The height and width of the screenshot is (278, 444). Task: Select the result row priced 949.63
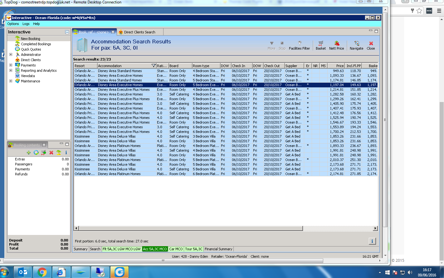tap(226, 71)
